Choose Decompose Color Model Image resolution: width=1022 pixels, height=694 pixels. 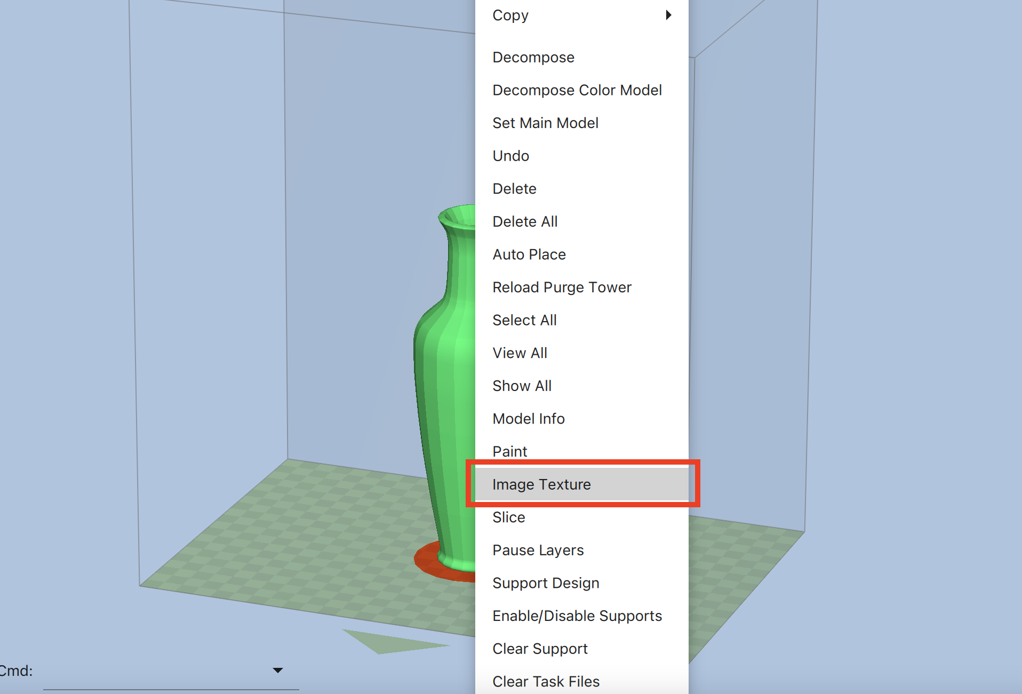pyautogui.click(x=581, y=90)
